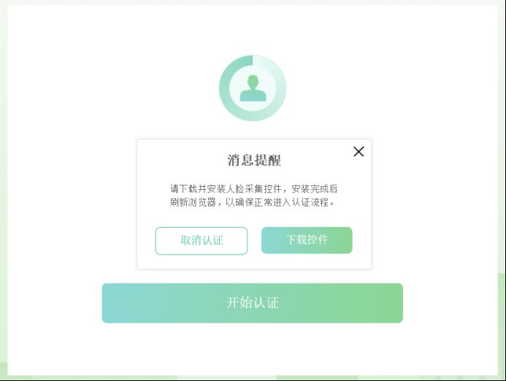Click the phrase 人脸采集控件 in the message
Screen dimensions: 506x381
coord(253,189)
